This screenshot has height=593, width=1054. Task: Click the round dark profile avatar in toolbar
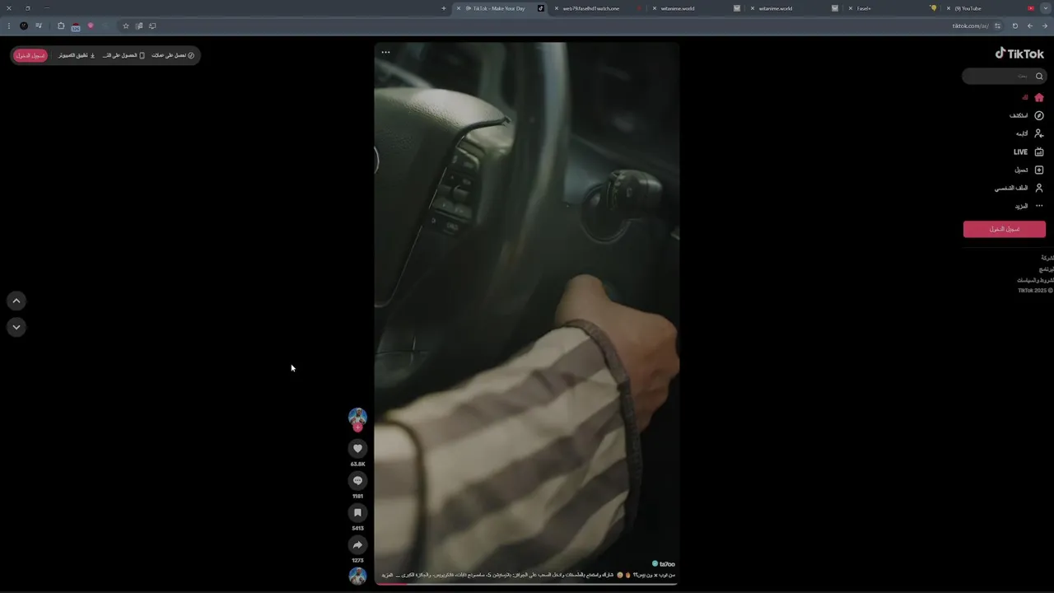24,26
